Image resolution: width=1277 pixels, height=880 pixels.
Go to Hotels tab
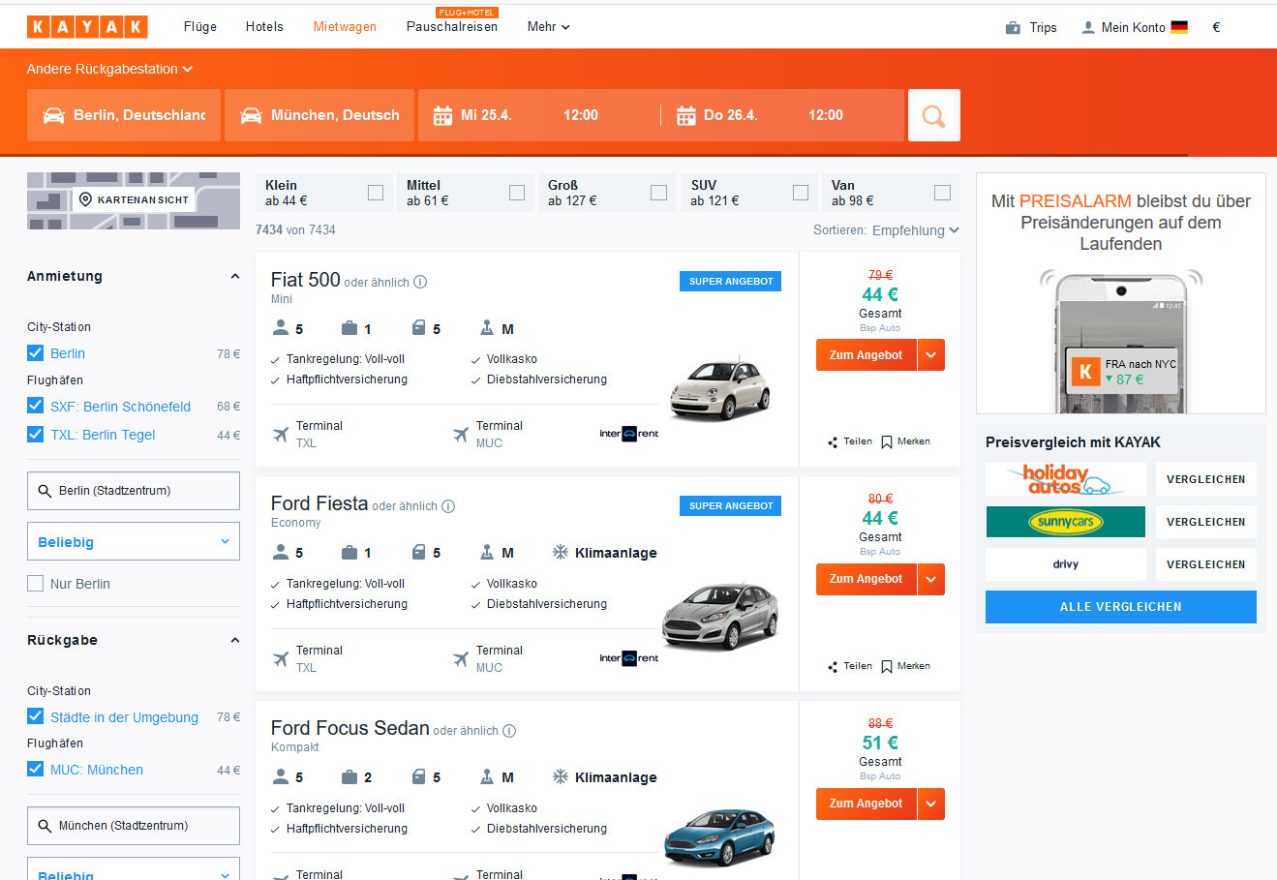click(264, 27)
